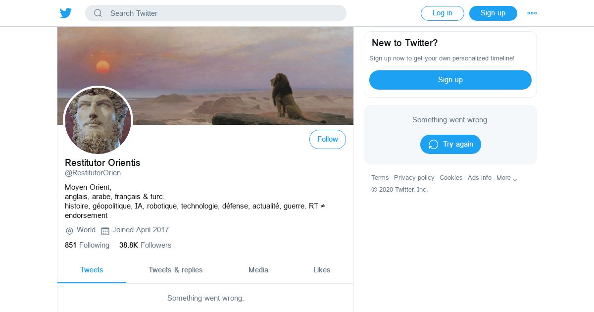Click the Log in button
594x312 pixels.
click(442, 13)
